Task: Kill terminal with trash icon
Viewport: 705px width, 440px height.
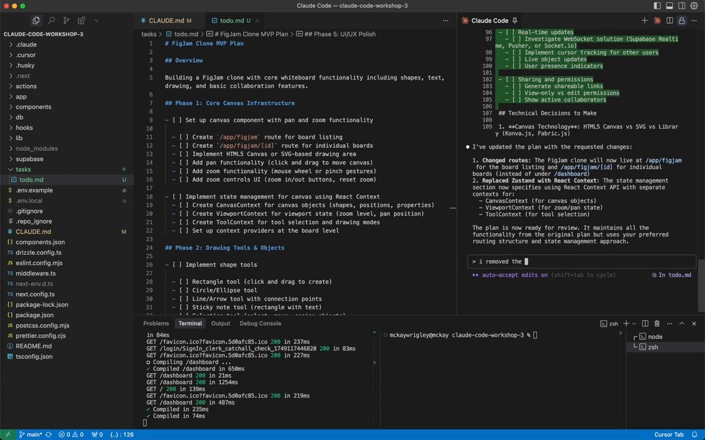Action: (x=657, y=323)
